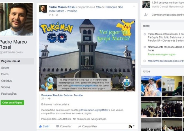Click the @padremarcorossi username text
Screen dimensions: 184x131
(x=12, y=52)
